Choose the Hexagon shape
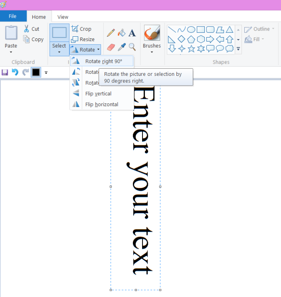This screenshot has width=281, height=297. (201, 40)
